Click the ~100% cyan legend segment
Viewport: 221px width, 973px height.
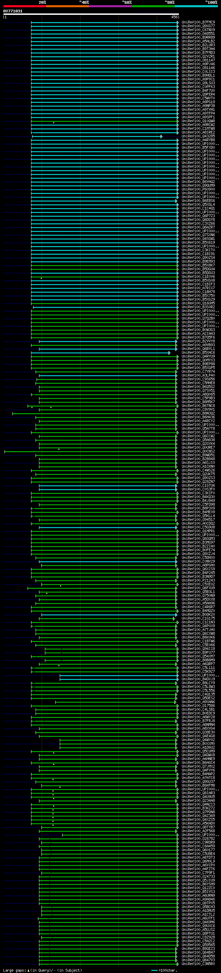[196, 6]
